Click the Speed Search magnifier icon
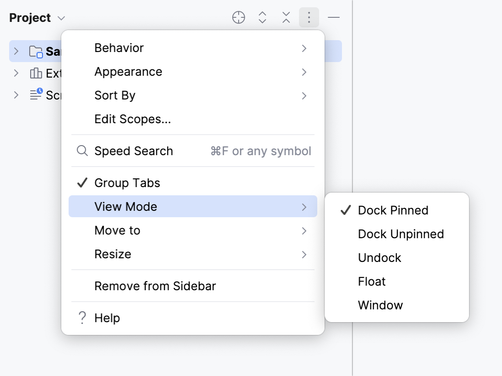Image resolution: width=502 pixels, height=376 pixels. click(x=82, y=151)
